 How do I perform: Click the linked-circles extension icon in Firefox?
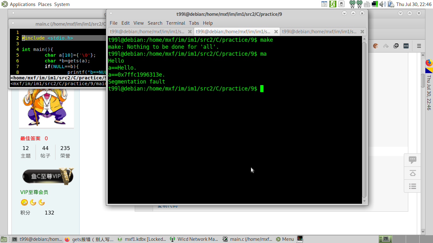[x=386, y=46]
